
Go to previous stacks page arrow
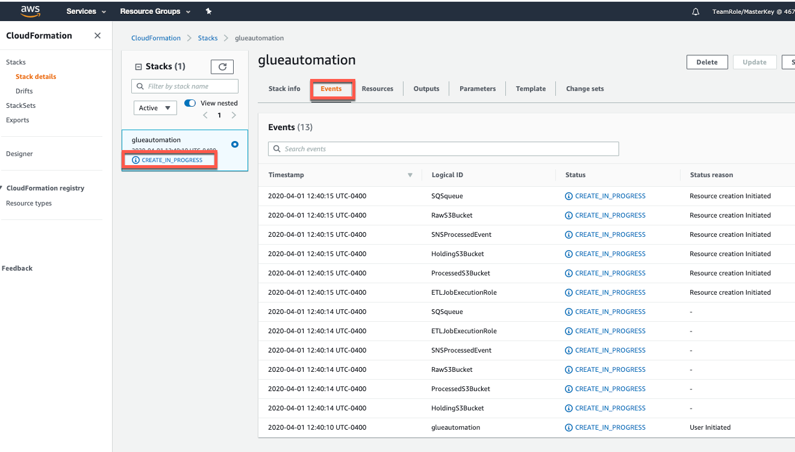pos(205,115)
